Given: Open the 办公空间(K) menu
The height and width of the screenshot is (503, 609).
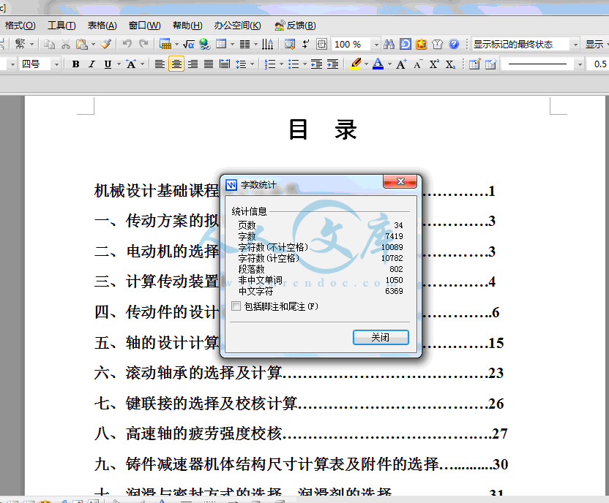Looking at the screenshot, I should click(x=237, y=26).
